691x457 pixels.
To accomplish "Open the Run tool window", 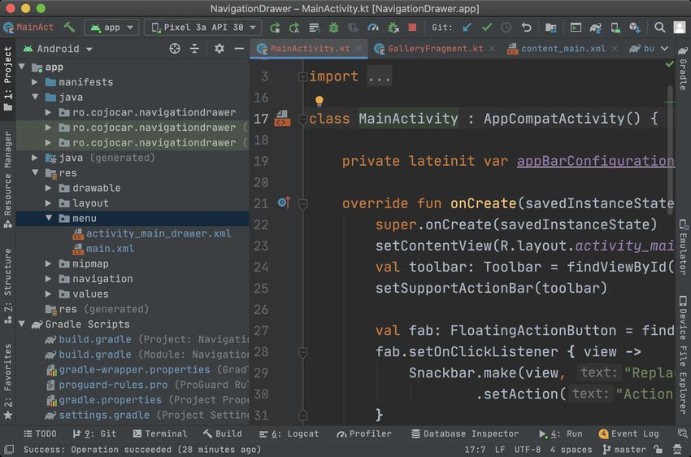I will [561, 433].
